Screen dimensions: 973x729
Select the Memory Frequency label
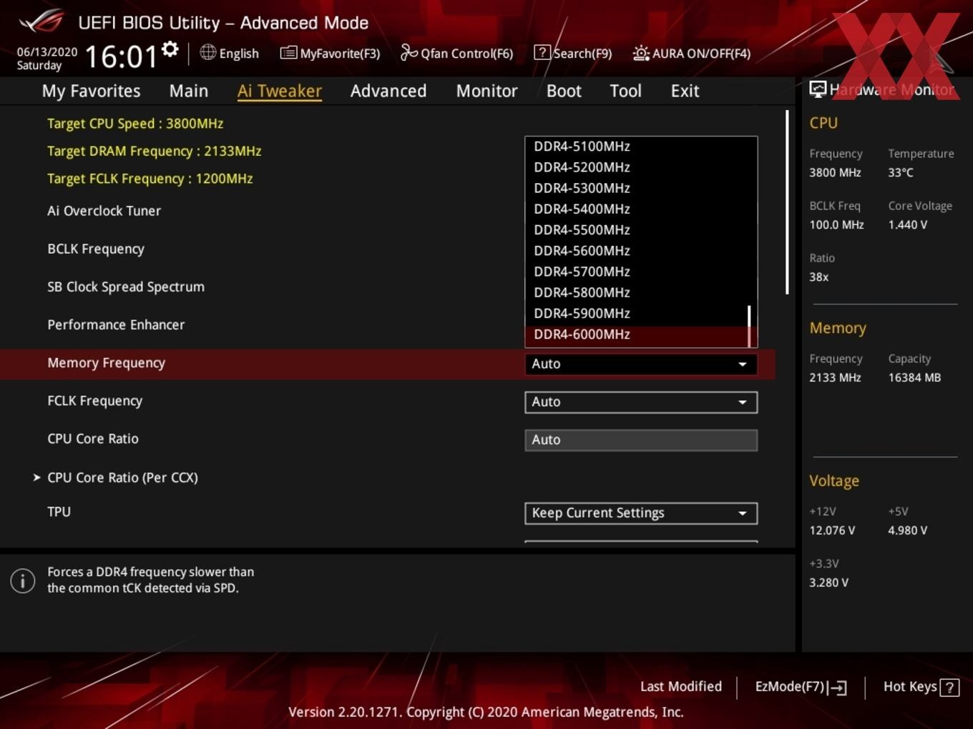(x=106, y=363)
